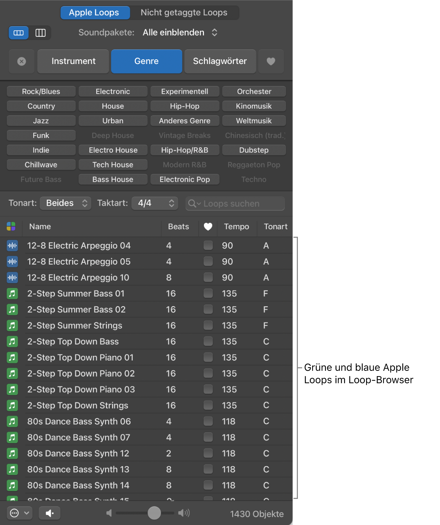Open the search options chevron in Loops suchen
This screenshot has width=440, height=525.
click(x=199, y=203)
